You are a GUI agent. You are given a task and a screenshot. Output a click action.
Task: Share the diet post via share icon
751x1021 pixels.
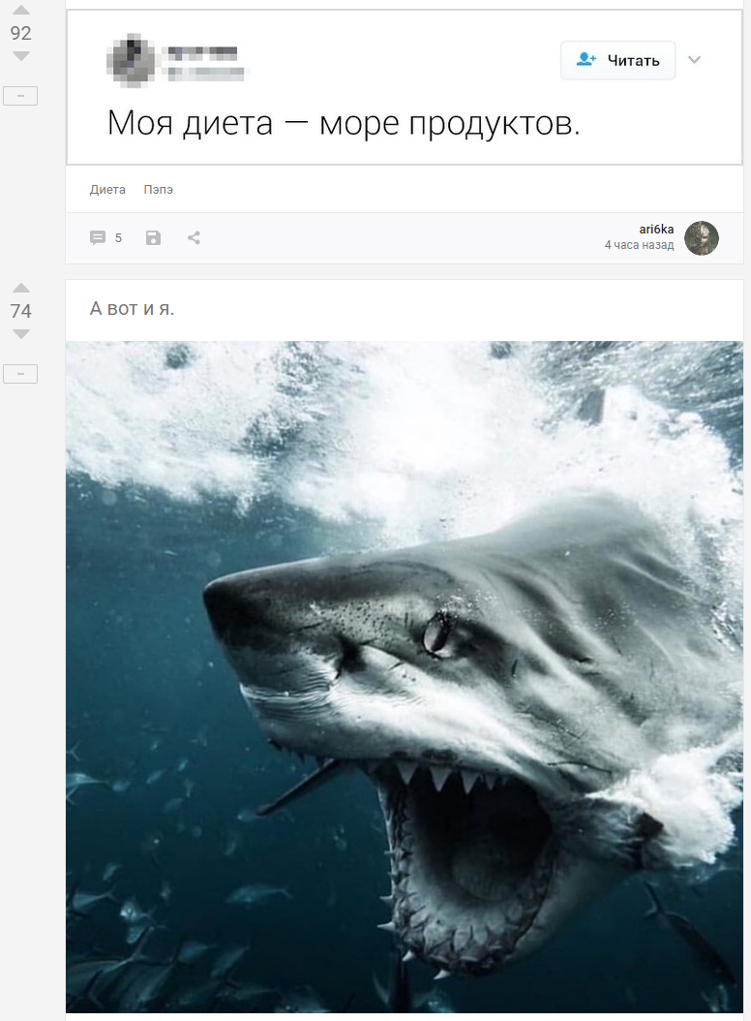pos(194,237)
